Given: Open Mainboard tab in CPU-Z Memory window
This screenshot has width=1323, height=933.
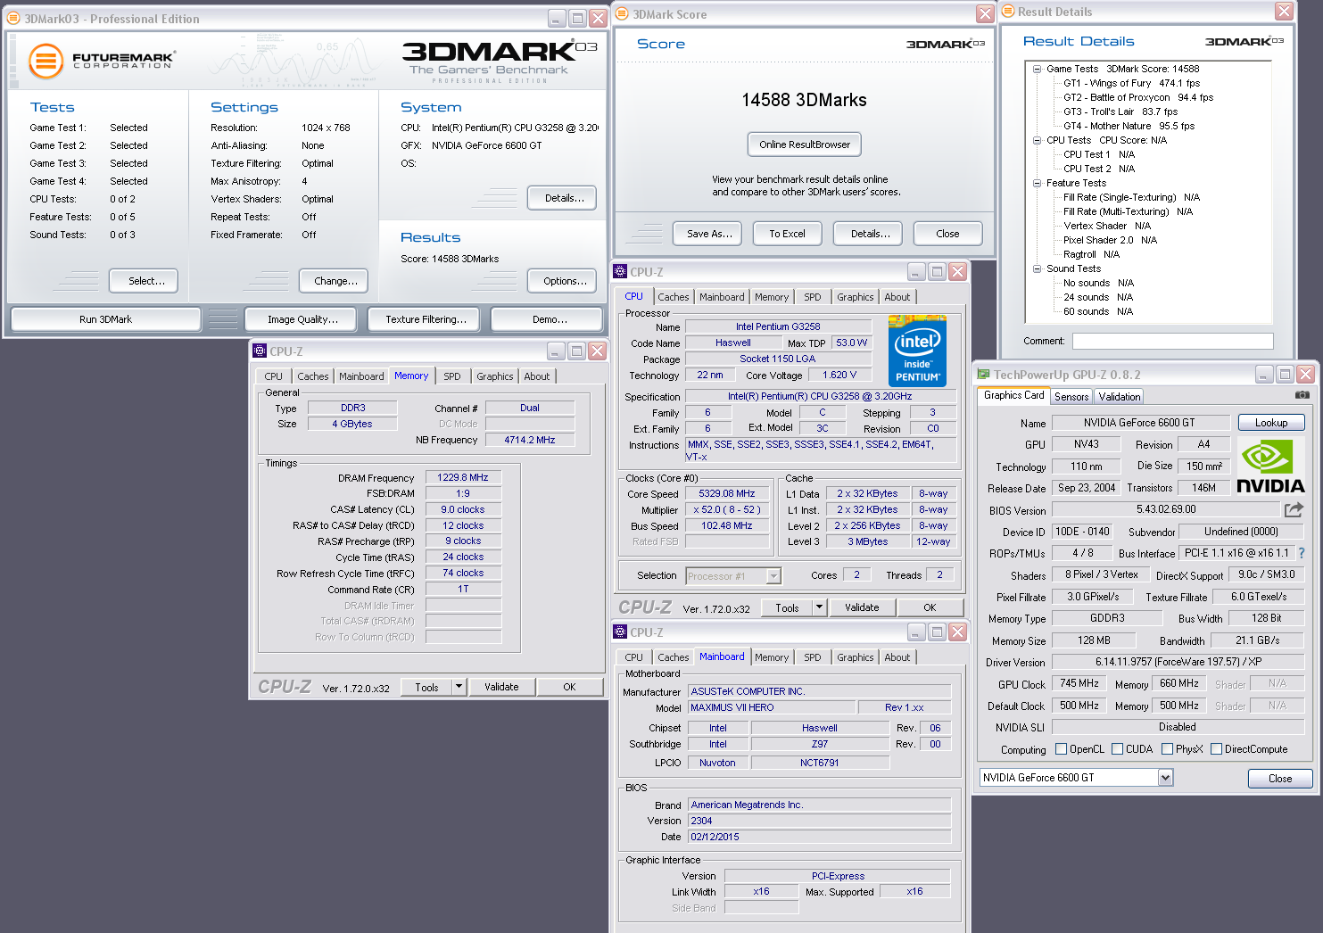Looking at the screenshot, I should [x=361, y=376].
